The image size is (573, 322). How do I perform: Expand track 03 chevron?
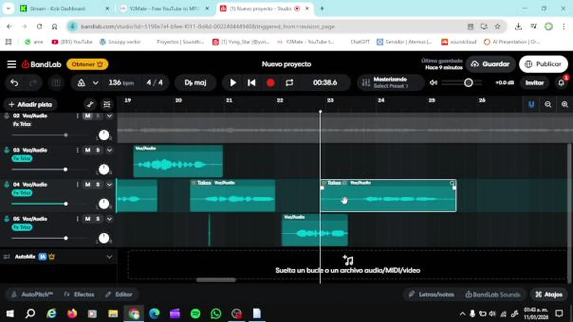(109, 150)
